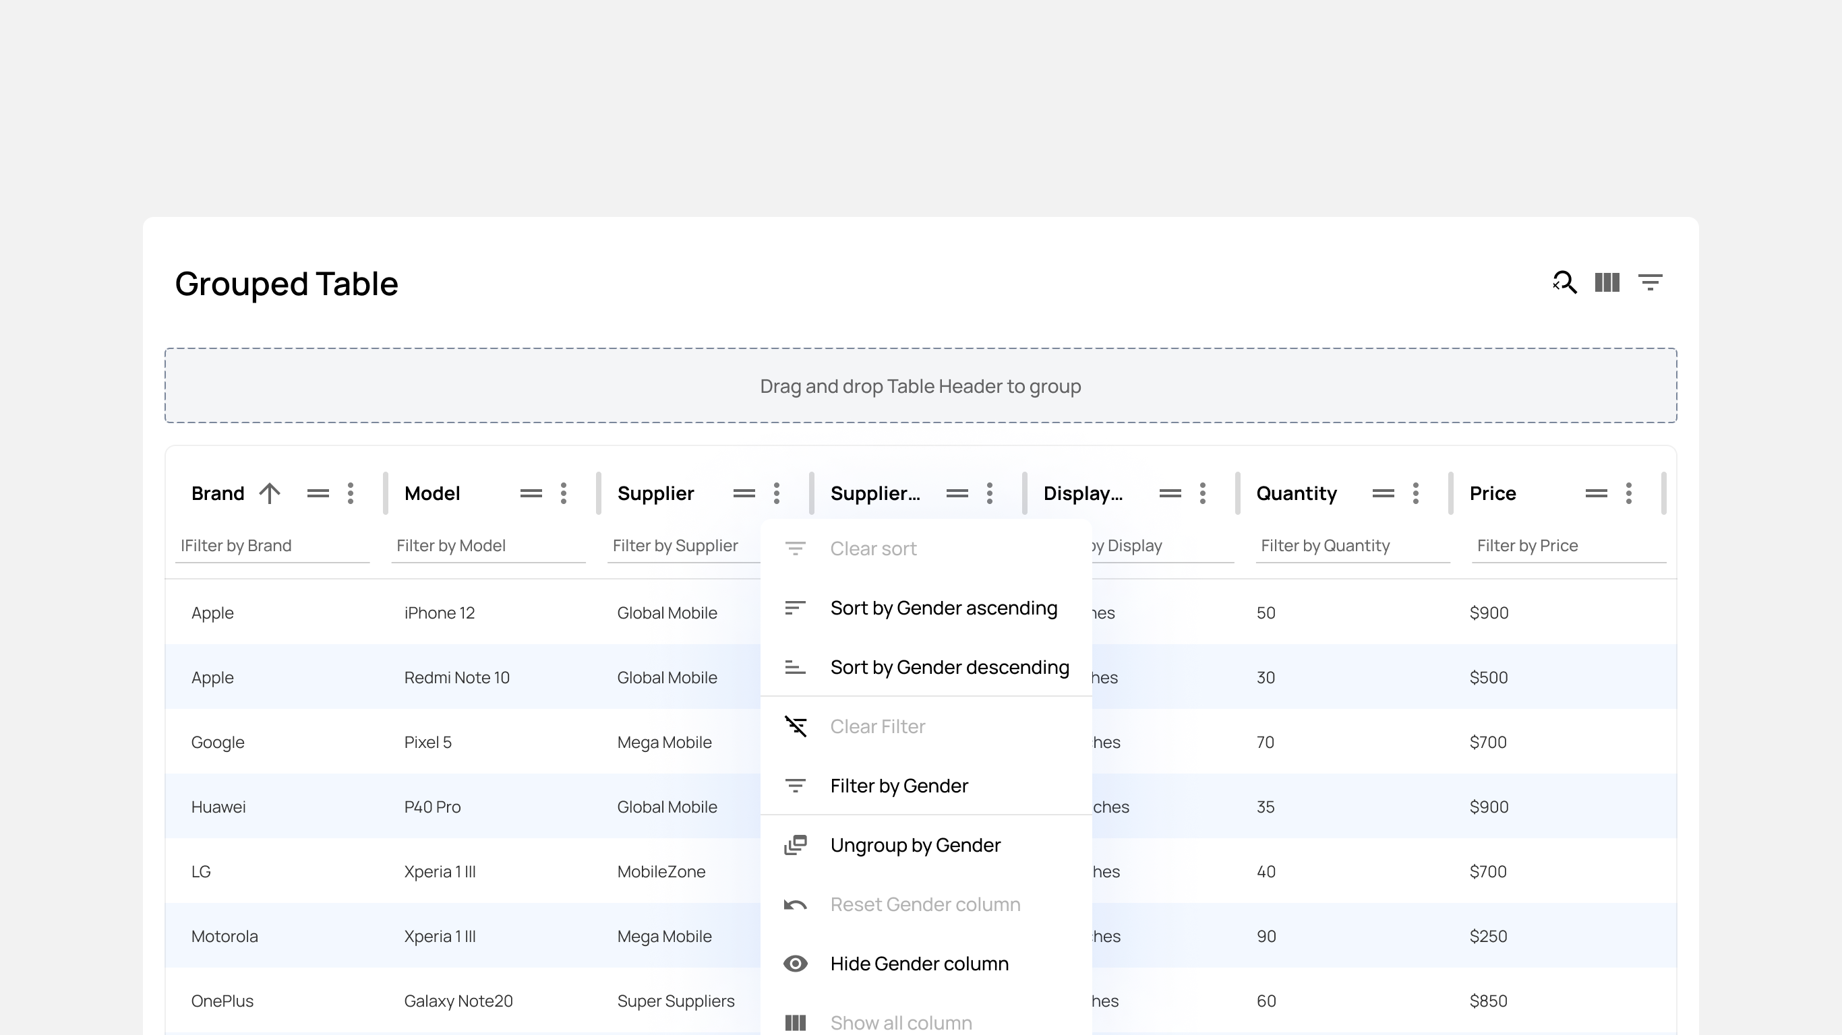
Task: Open the Display… column actions menu
Action: pos(1203,493)
